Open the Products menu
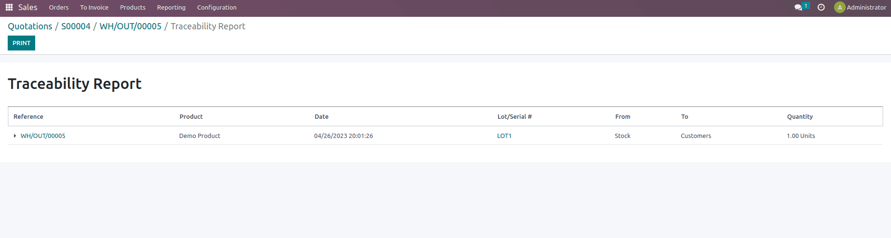The width and height of the screenshot is (891, 238). click(x=133, y=7)
